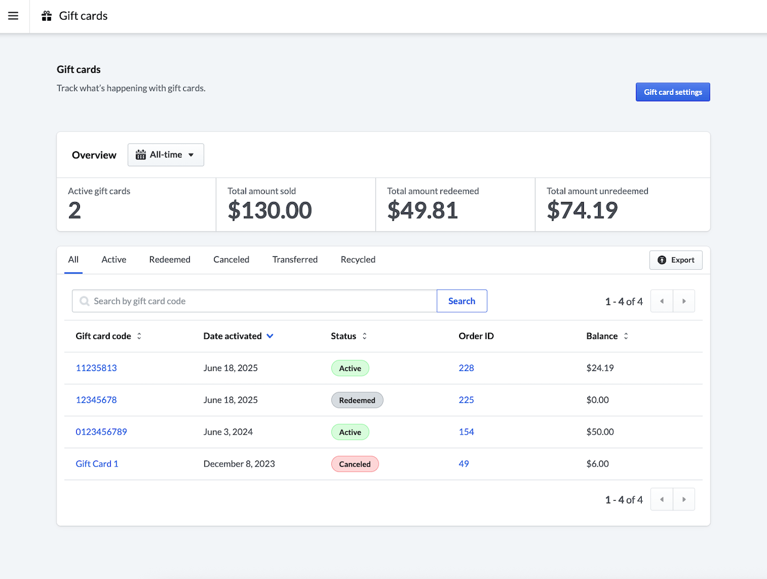Click the gift icon in header
This screenshot has height=579, width=767.
click(47, 16)
